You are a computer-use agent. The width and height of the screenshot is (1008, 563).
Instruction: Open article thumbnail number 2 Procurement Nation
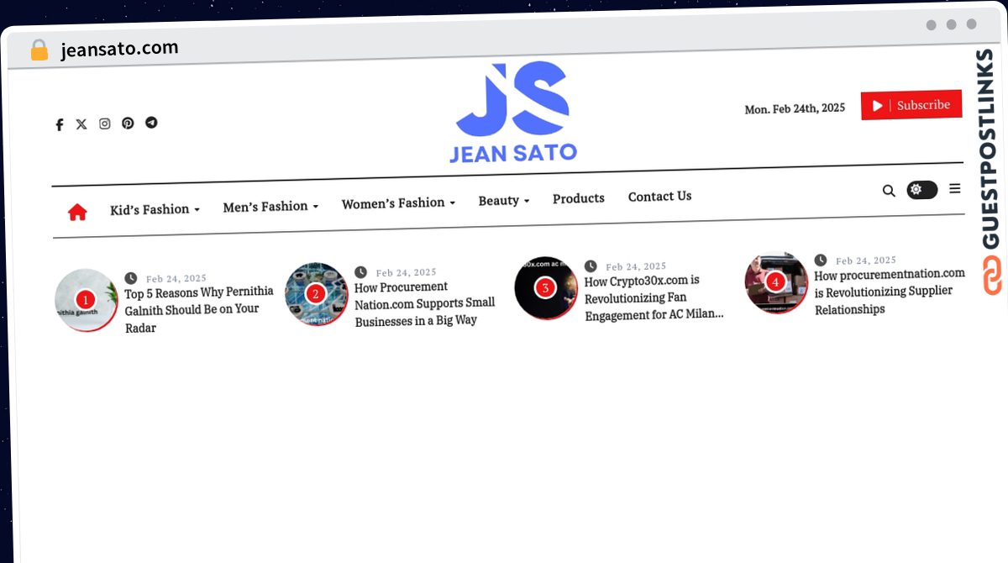tap(316, 294)
